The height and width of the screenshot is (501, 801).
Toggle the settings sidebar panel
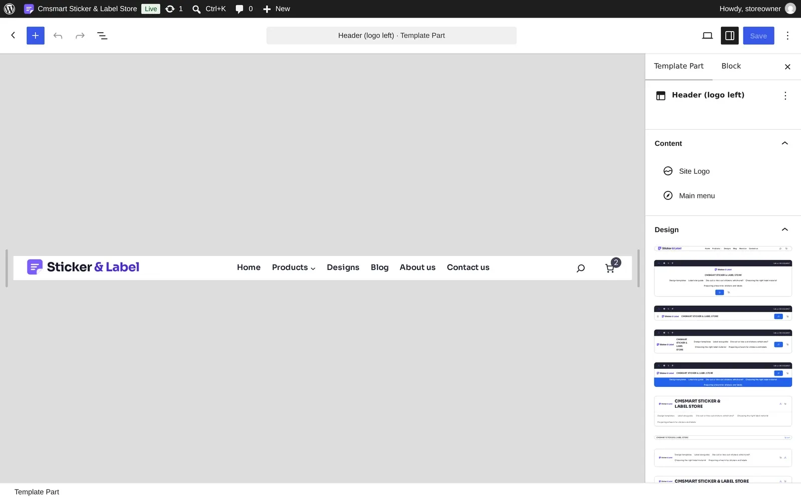point(730,36)
